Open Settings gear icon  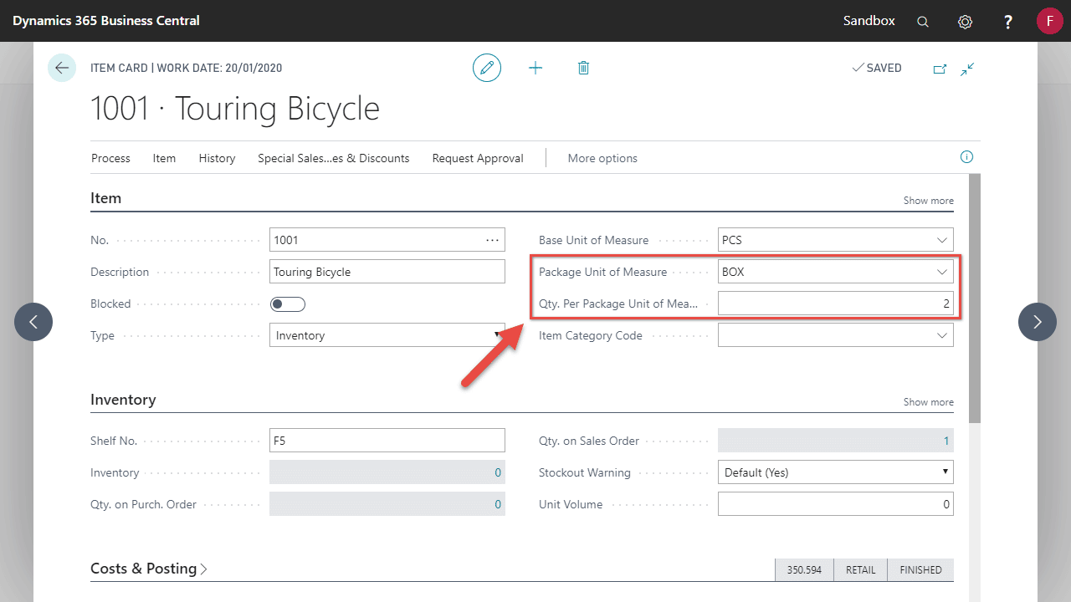(965, 22)
